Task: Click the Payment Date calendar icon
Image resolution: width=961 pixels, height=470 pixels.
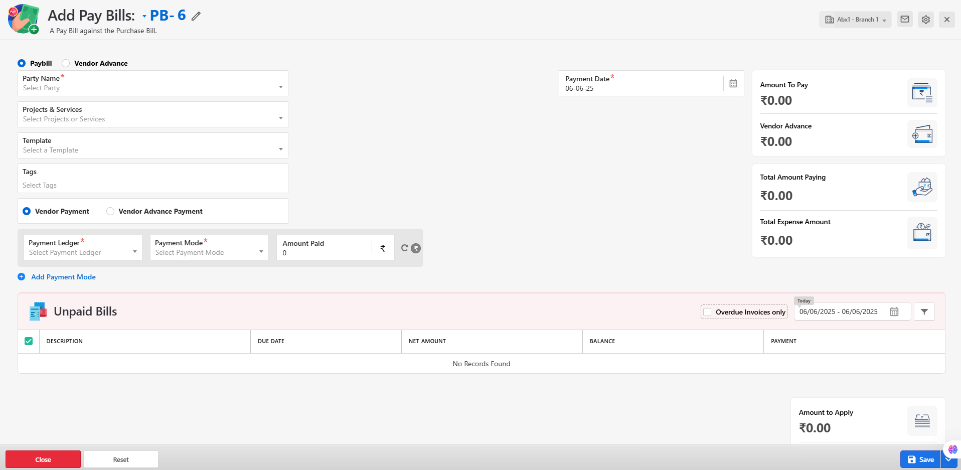Action: tap(733, 84)
